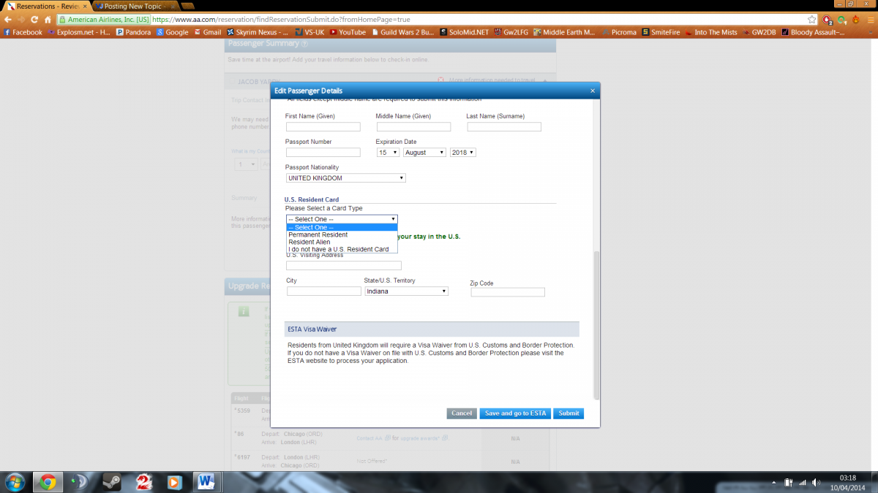Screen dimensions: 878x493
Task: Open the expiration day dropdown showing 15
Action: (x=388, y=152)
